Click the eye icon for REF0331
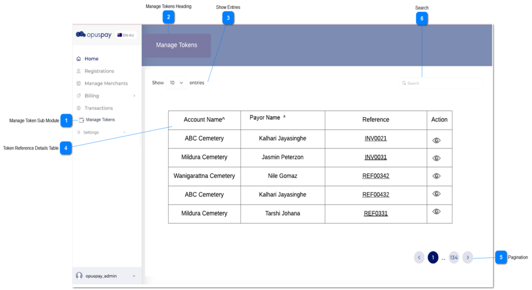 [x=437, y=211]
